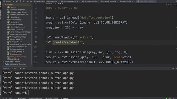Open 6-opencv-logo.py in project tree
The width and height of the screenshot is (177, 99).
click(15, 24)
